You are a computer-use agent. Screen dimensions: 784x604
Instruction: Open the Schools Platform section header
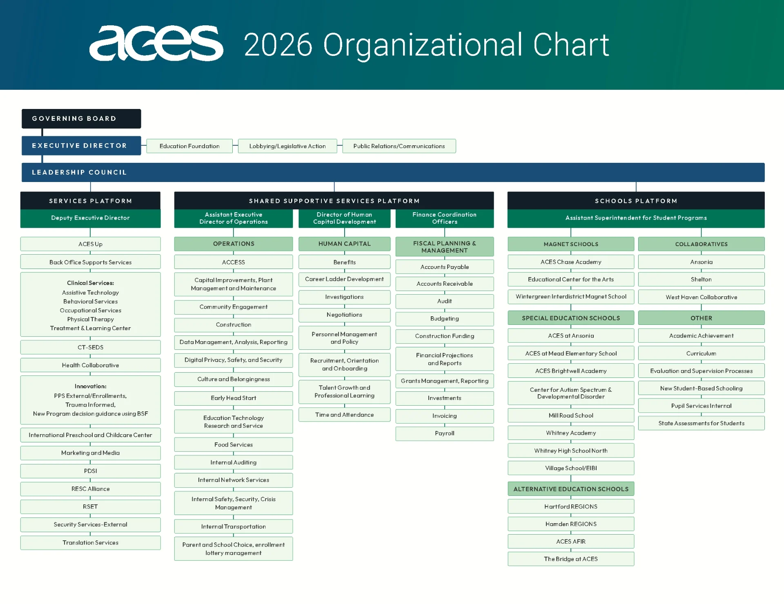[635, 200]
